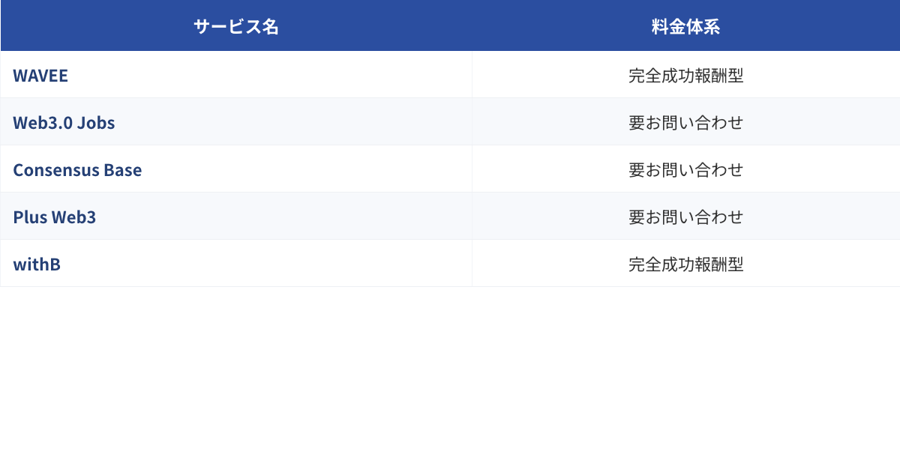900x472 pixels.
Task: Click the サービス名 column header
Action: click(x=236, y=27)
